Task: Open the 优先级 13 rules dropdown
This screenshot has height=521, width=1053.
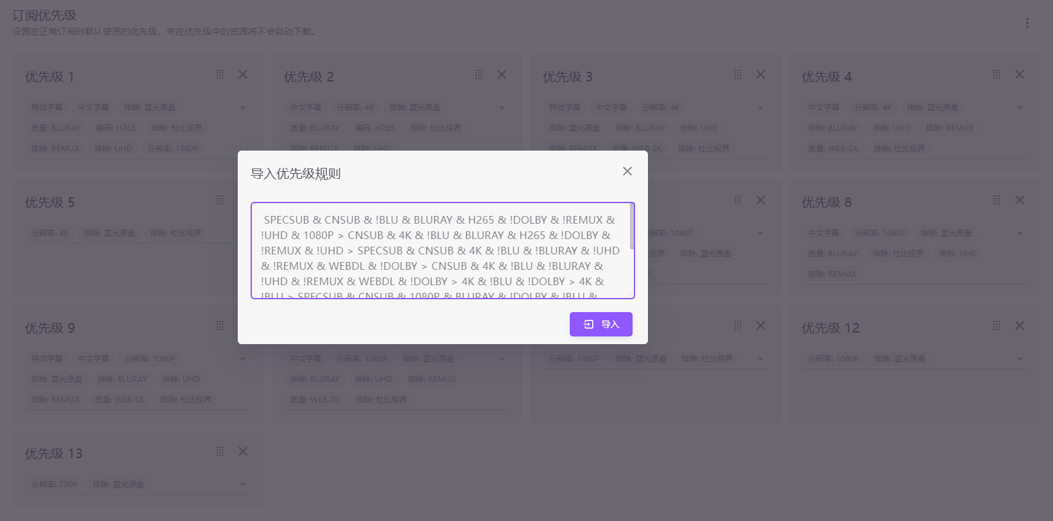Action: point(243,484)
